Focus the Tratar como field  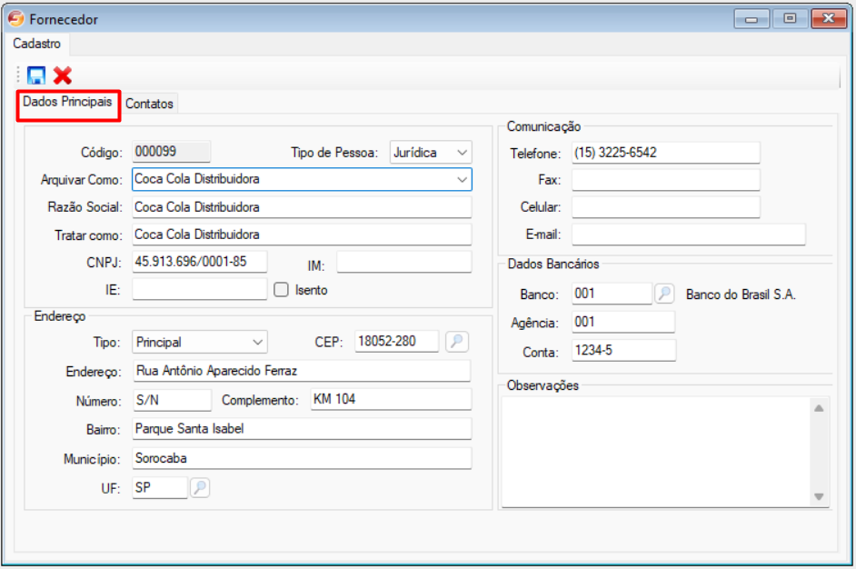point(302,235)
